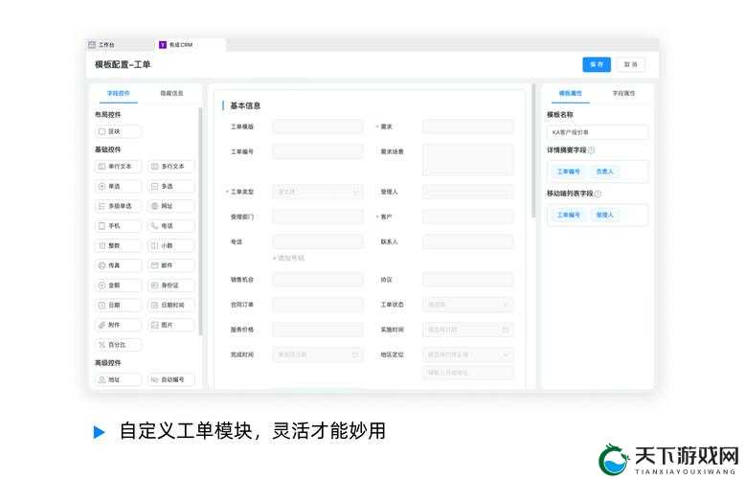Open the 完成时间 date picker
This screenshot has width=745, height=479.
[318, 354]
